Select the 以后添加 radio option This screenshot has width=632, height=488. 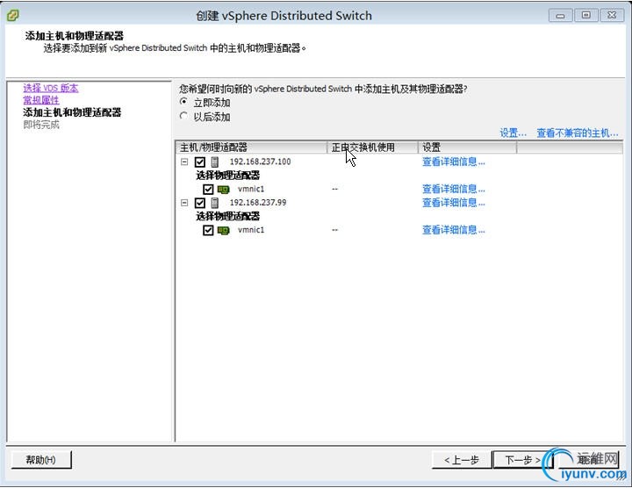click(183, 117)
